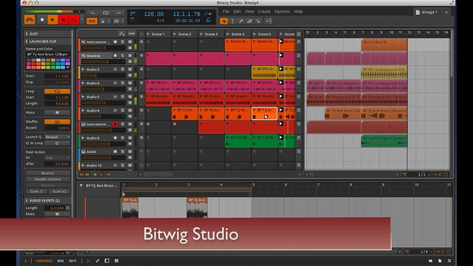Solo the Massive track
The image size is (473, 266).
coord(122,56)
